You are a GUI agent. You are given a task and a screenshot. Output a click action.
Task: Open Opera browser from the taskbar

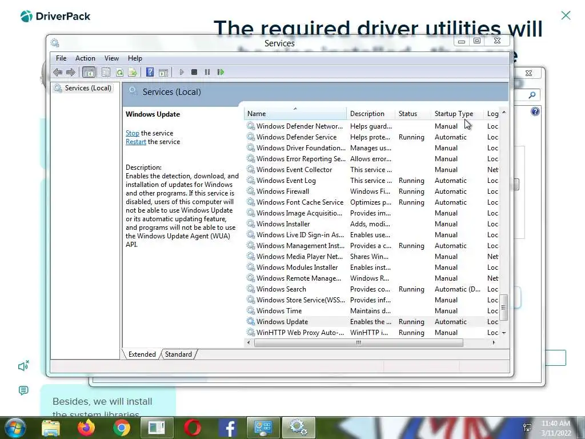[x=193, y=428]
